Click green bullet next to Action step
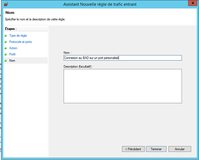Screen dimensions: 199x160 [x=6, y=48]
